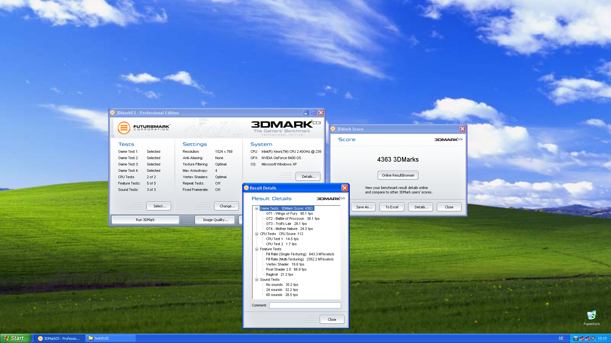Click the Comment input field
Viewport: 611px width, 343px height.
[305, 306]
